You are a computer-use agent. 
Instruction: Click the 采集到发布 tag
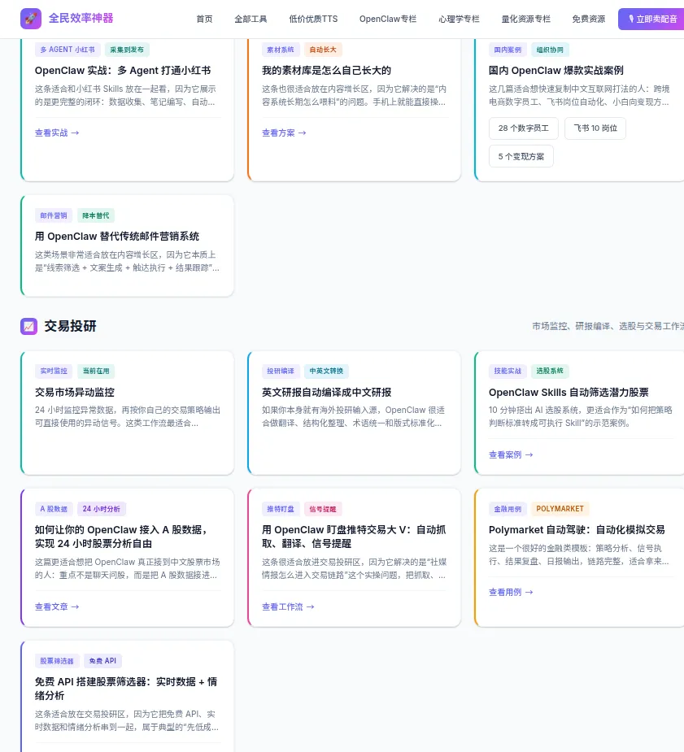coord(127,50)
